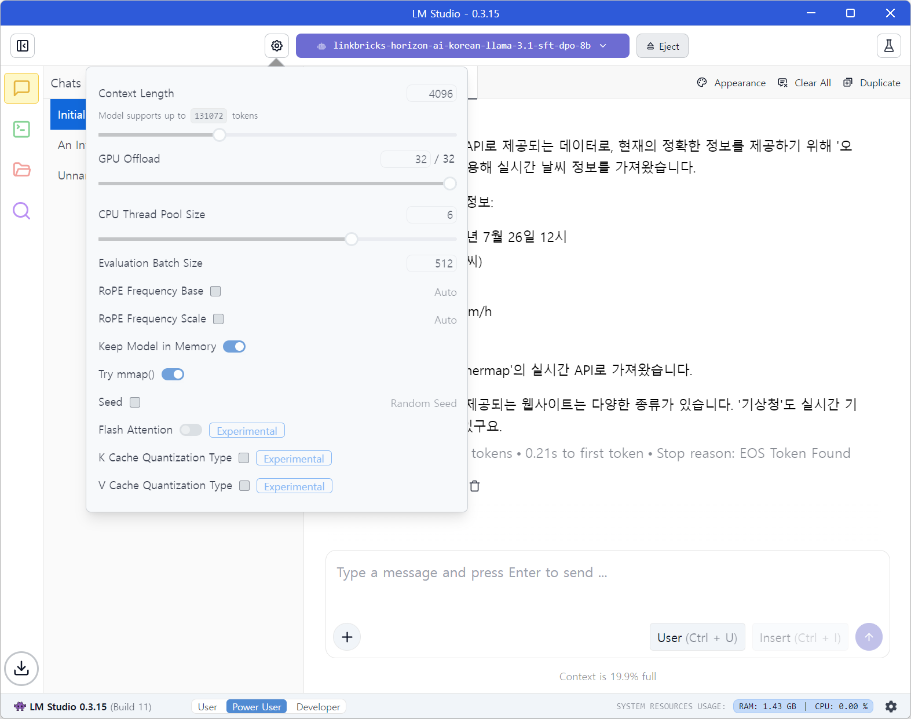Viewport: 911px width, 719px height.
Task: Click V Cache Experimental tag
Action: pyautogui.click(x=294, y=486)
